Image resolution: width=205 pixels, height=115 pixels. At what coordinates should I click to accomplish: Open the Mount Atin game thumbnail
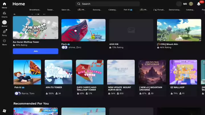click(x=179, y=30)
